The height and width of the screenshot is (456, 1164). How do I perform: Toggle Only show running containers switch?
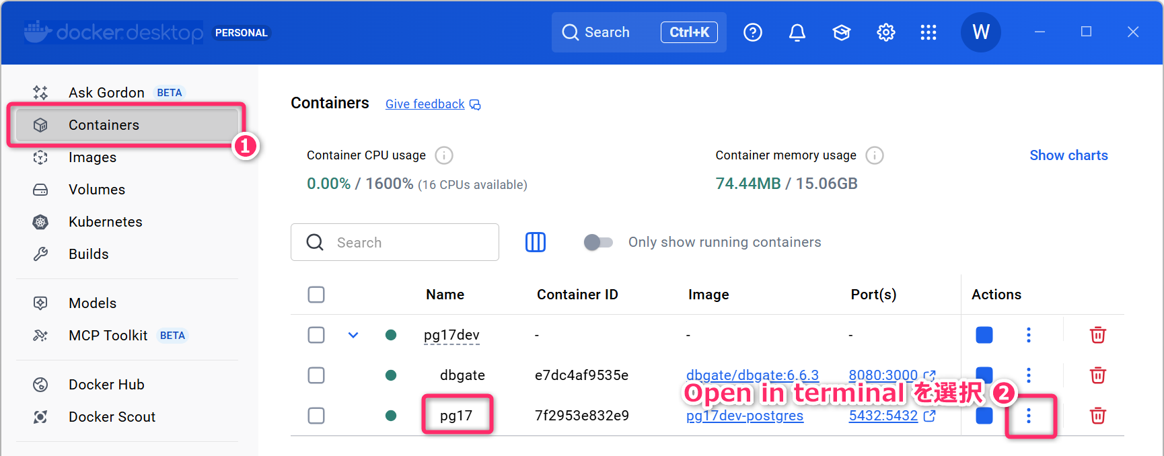(x=598, y=242)
